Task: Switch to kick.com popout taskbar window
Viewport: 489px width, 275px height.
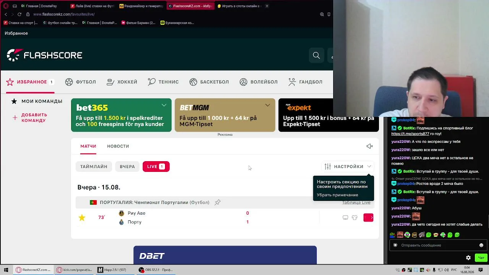Action: click(74, 270)
